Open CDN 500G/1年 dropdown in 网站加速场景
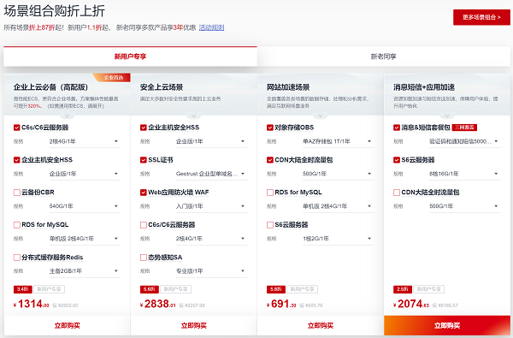The width and height of the screenshot is (513, 338). 338,174
